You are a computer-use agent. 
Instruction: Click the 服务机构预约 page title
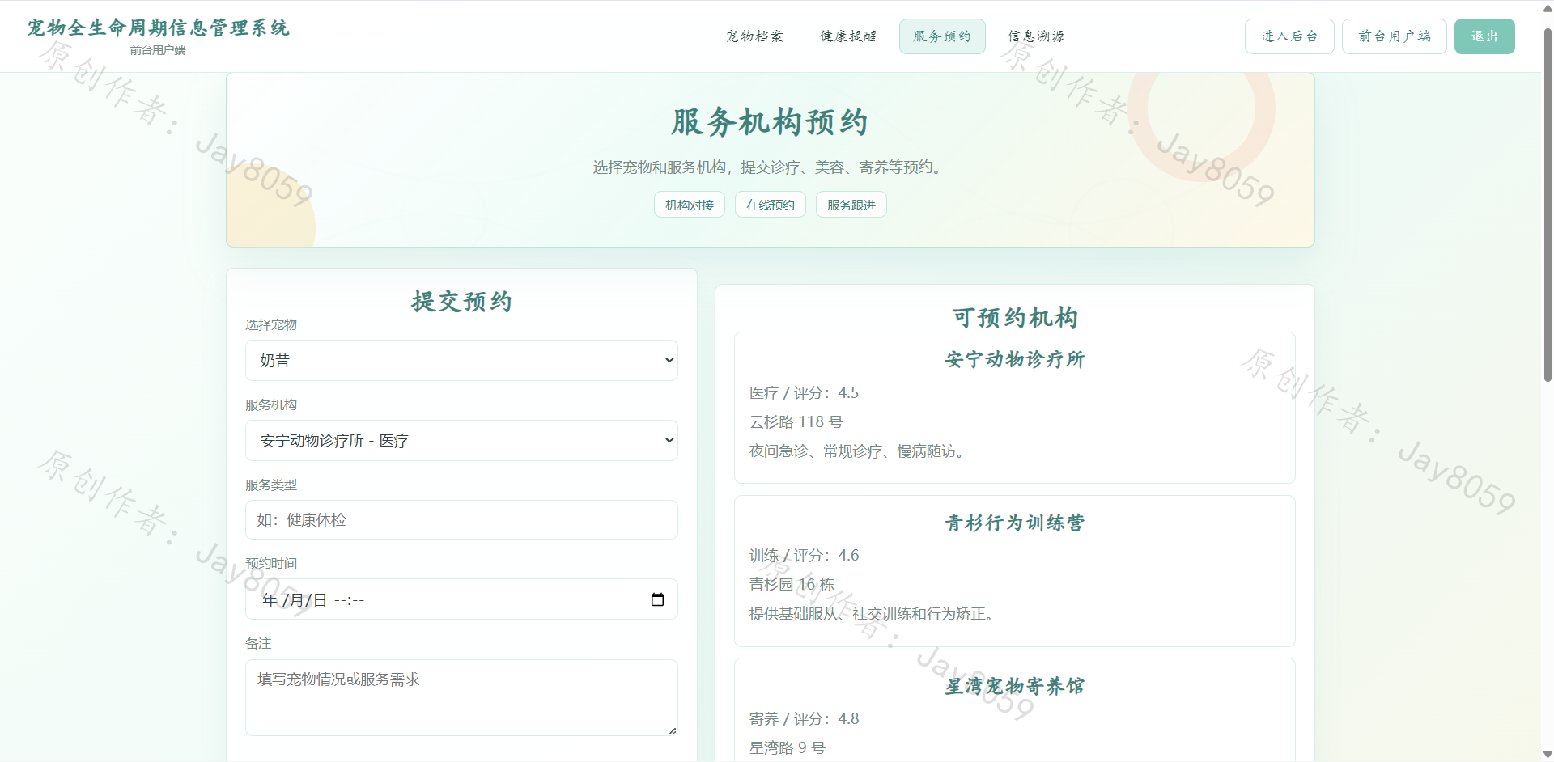click(x=770, y=122)
